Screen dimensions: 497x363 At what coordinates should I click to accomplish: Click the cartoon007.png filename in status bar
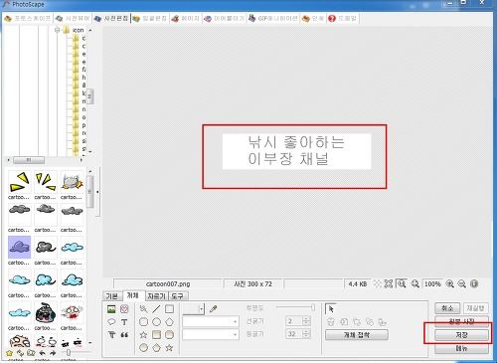click(x=168, y=284)
